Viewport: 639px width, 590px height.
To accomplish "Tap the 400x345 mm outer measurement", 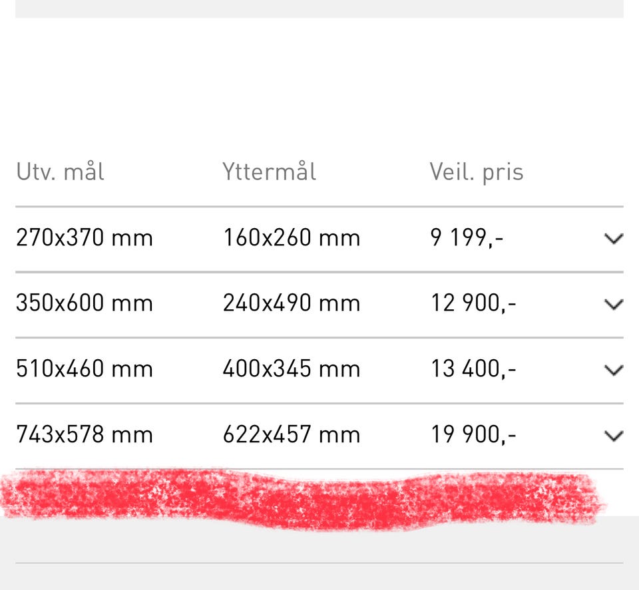I will click(292, 369).
